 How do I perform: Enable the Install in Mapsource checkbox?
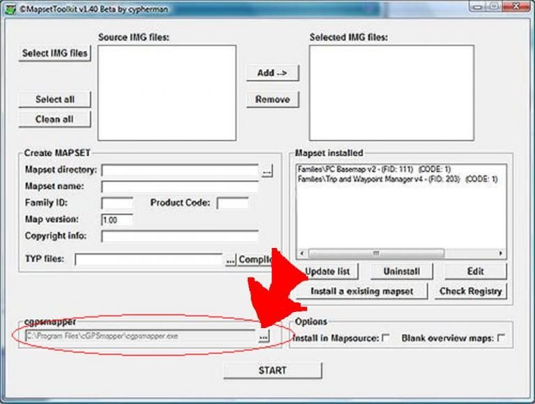click(387, 339)
